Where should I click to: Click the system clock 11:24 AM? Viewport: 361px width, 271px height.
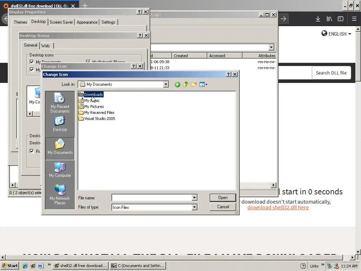[x=349, y=266]
